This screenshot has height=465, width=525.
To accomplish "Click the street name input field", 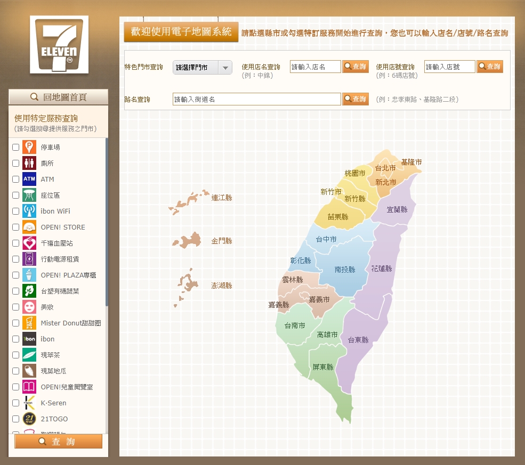I will (x=256, y=99).
